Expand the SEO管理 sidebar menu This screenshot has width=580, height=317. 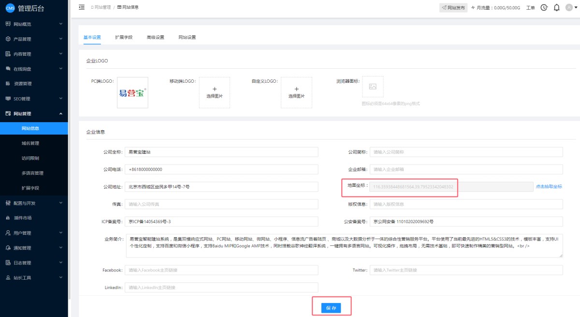(x=34, y=99)
